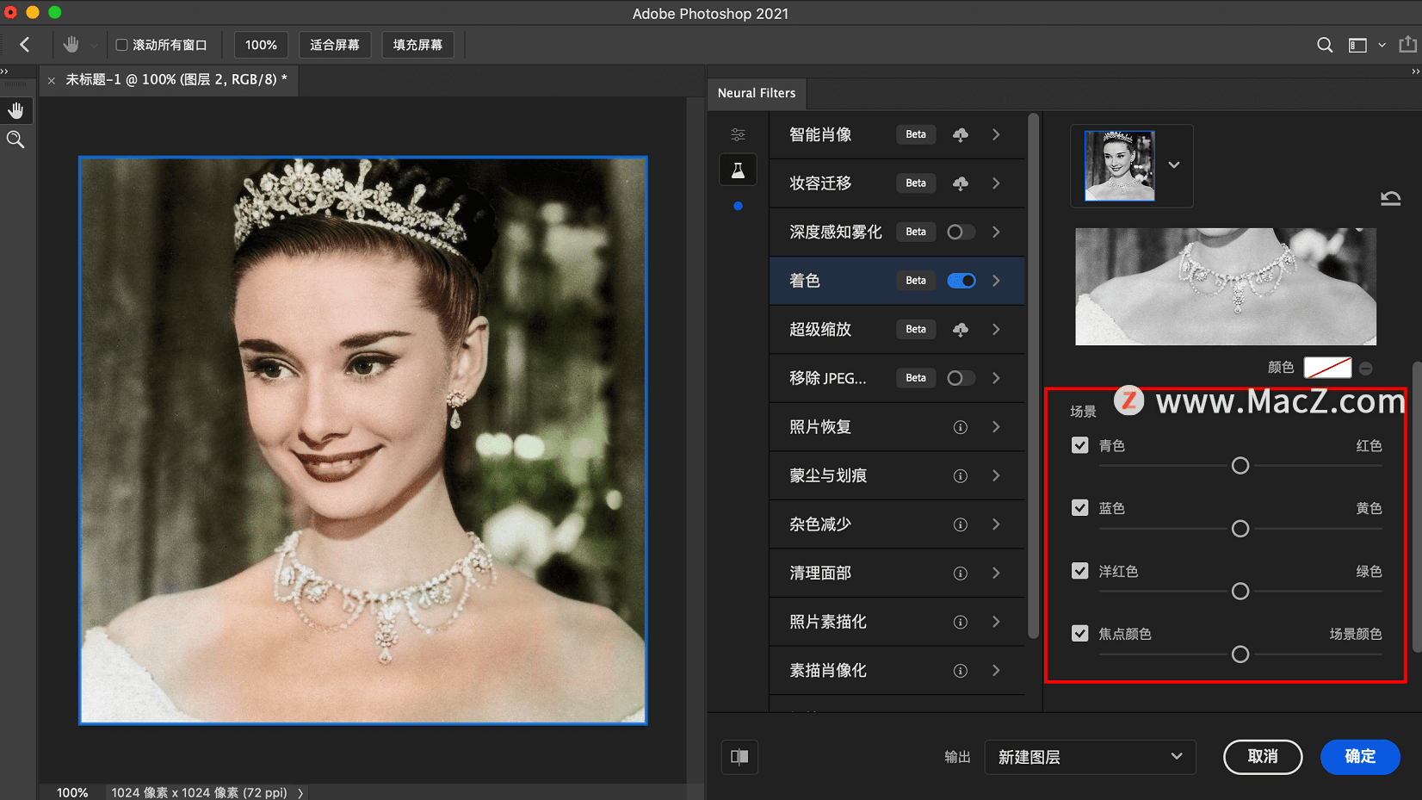Click the 焦点颜色 to 场景颜色 slider handle
Viewport: 1422px width, 800px height.
[x=1240, y=654]
